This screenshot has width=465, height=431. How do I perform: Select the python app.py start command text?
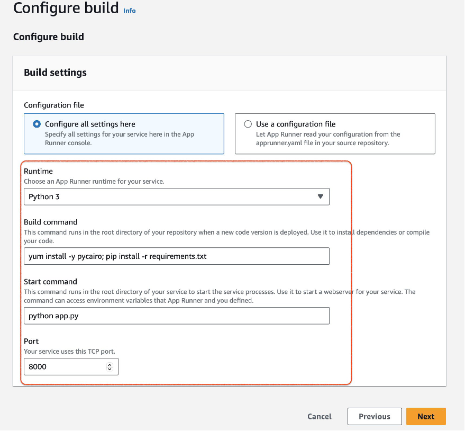pos(53,316)
